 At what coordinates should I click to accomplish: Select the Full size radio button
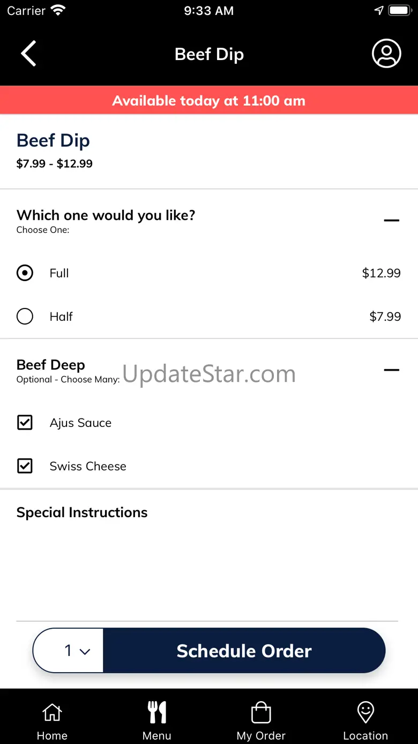coord(25,273)
